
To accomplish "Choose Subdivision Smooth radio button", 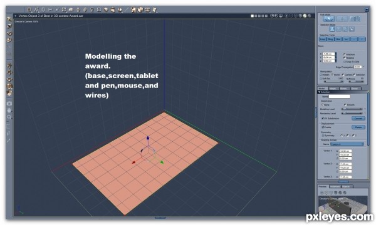I will 345,105.
